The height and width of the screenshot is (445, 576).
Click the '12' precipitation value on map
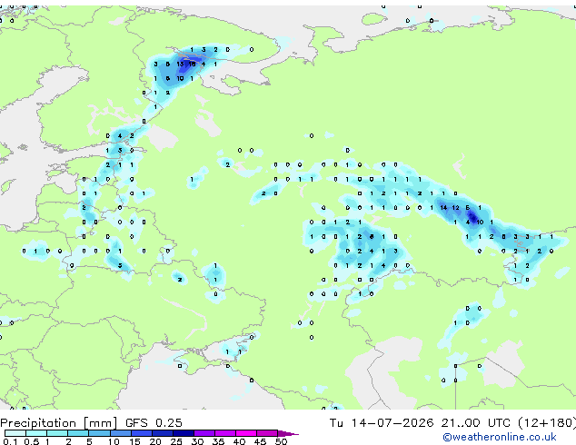coord(455,208)
